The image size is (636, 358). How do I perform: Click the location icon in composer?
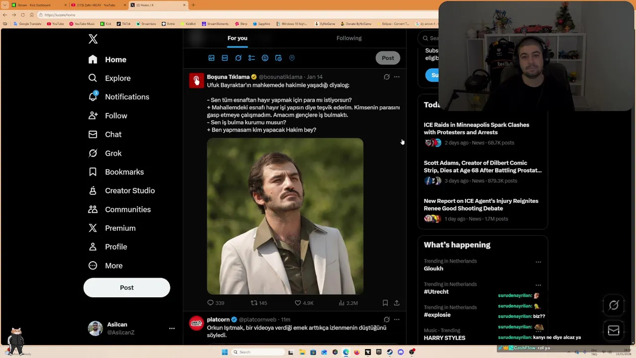292,58
